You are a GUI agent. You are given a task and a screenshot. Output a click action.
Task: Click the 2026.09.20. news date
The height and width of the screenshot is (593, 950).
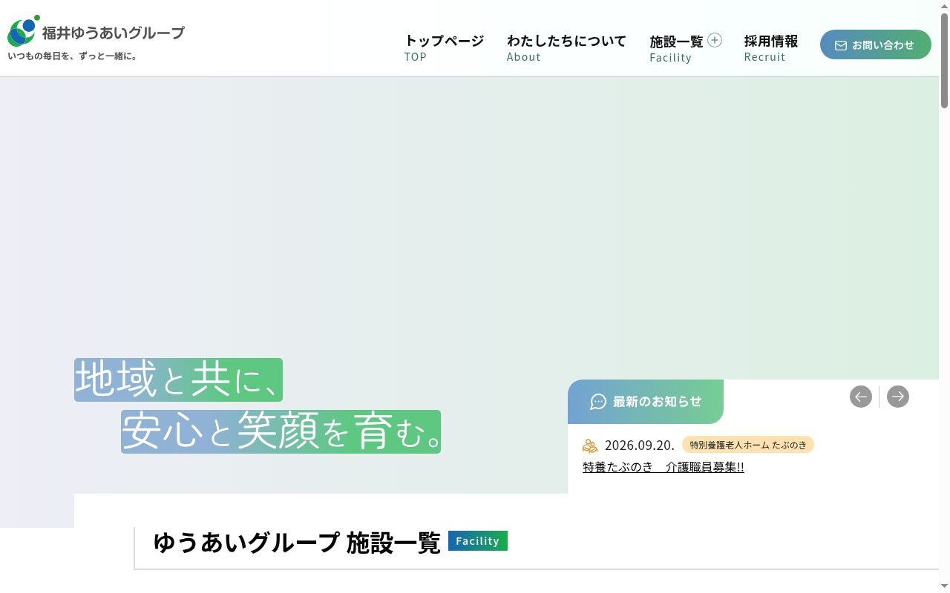coord(640,445)
